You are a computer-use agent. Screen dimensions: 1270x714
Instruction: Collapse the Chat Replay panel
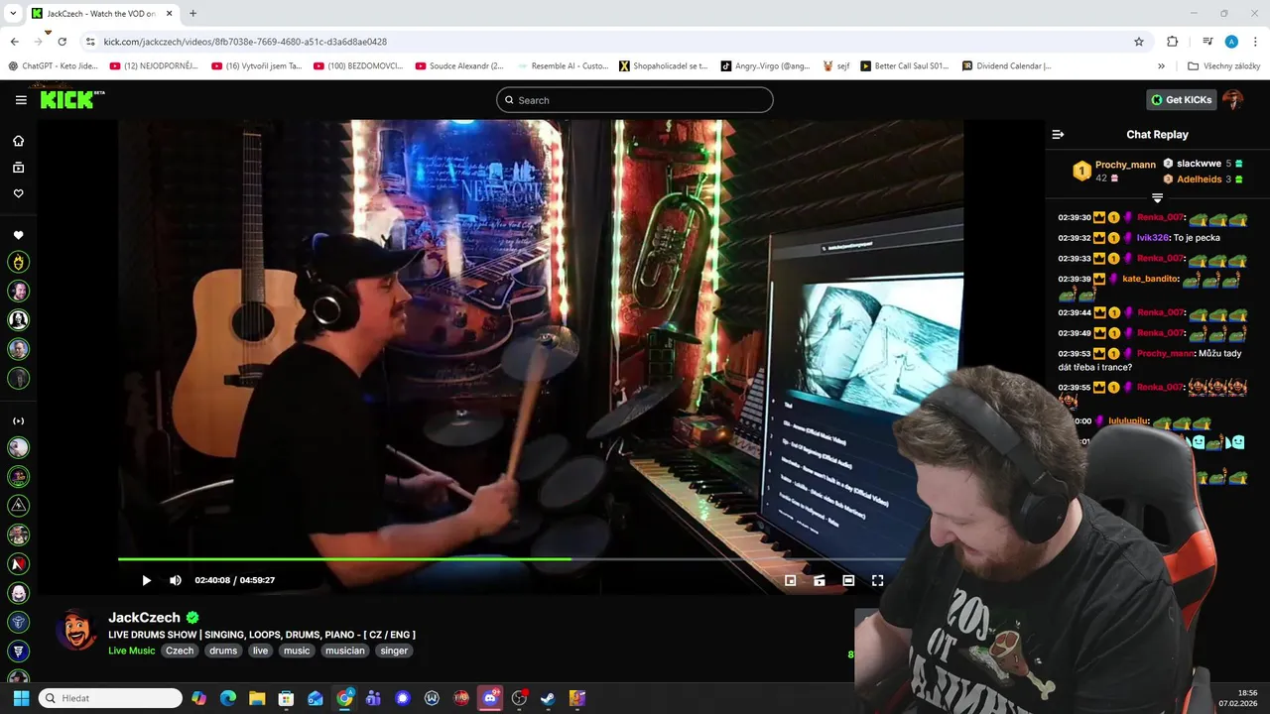pos(1058,134)
